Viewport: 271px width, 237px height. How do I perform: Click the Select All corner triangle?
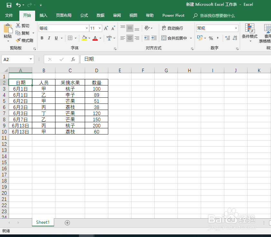(6, 70)
